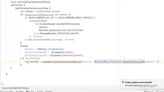Click the 'launcher' variable name
164x92 pixels.
click(34, 62)
